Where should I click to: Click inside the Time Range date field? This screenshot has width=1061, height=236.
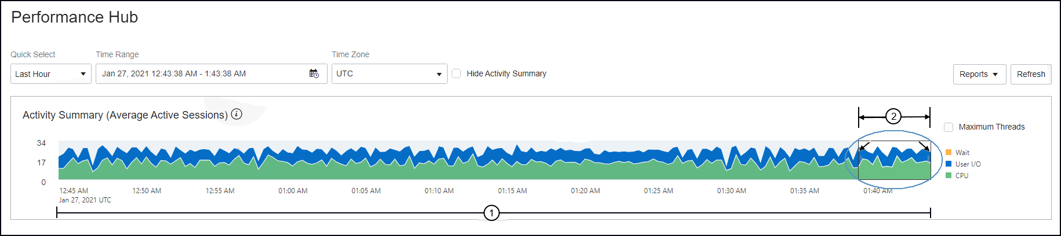click(203, 74)
